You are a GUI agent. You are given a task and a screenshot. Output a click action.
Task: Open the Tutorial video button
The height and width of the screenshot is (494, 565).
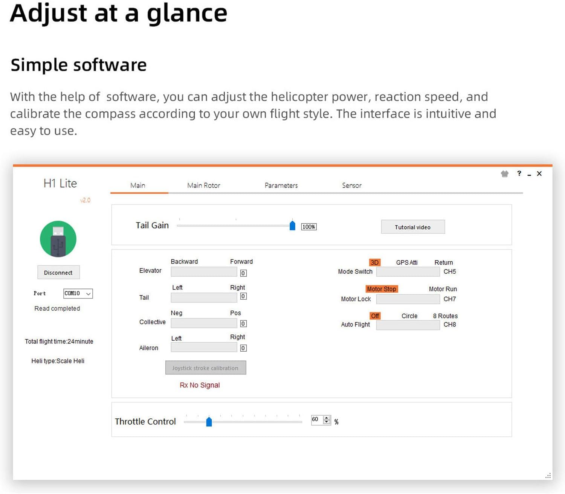pos(413,227)
